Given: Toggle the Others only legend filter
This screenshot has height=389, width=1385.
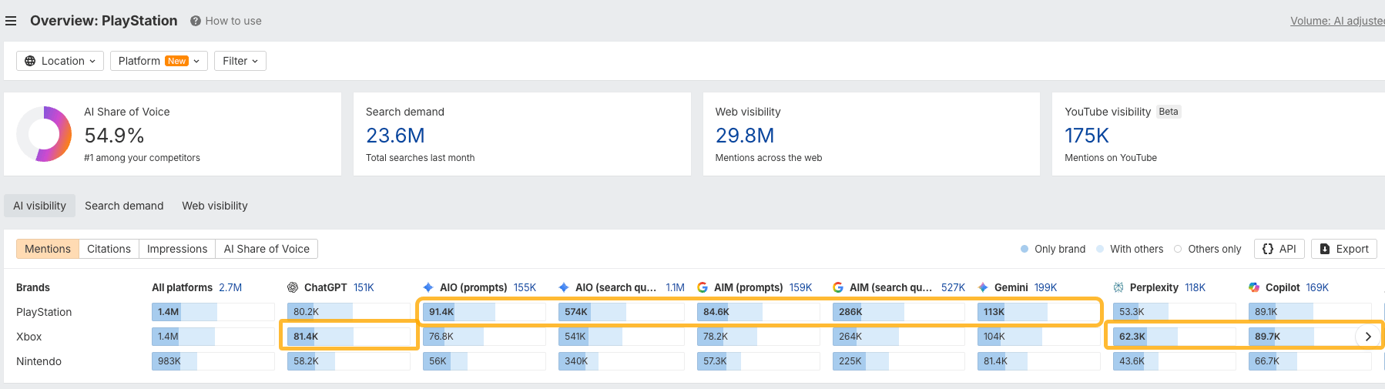Looking at the screenshot, I should pos(1207,249).
